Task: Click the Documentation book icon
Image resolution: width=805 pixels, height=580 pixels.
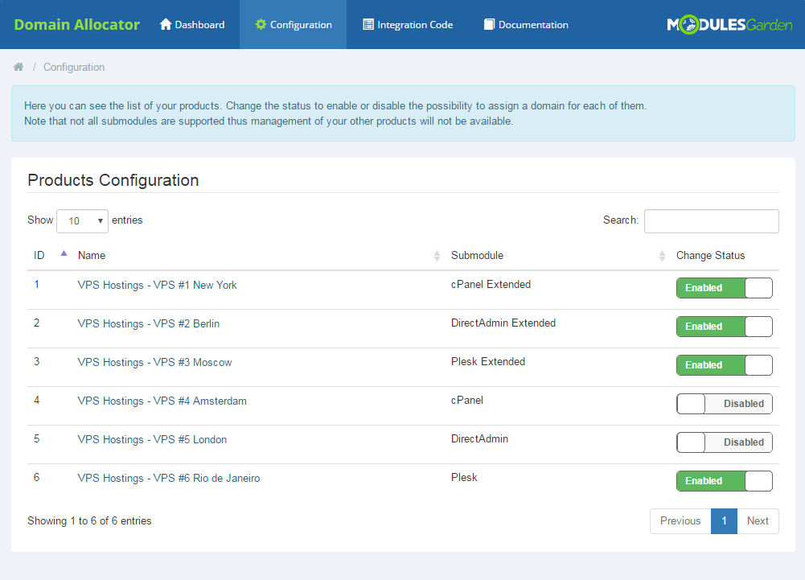Action: tap(487, 24)
